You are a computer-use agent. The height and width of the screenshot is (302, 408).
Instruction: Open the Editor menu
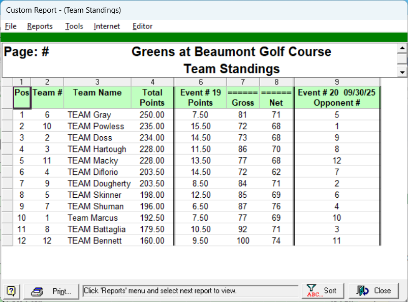(x=142, y=26)
